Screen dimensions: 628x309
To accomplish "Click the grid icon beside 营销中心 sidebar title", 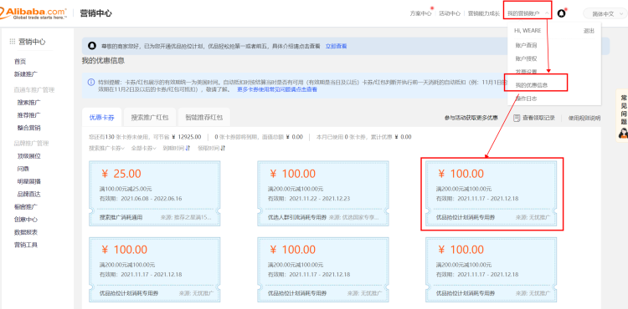I will pyautogui.click(x=13, y=42).
